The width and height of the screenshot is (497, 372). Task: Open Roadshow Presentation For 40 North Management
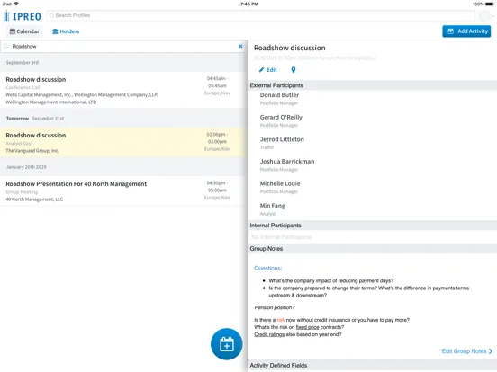122,191
